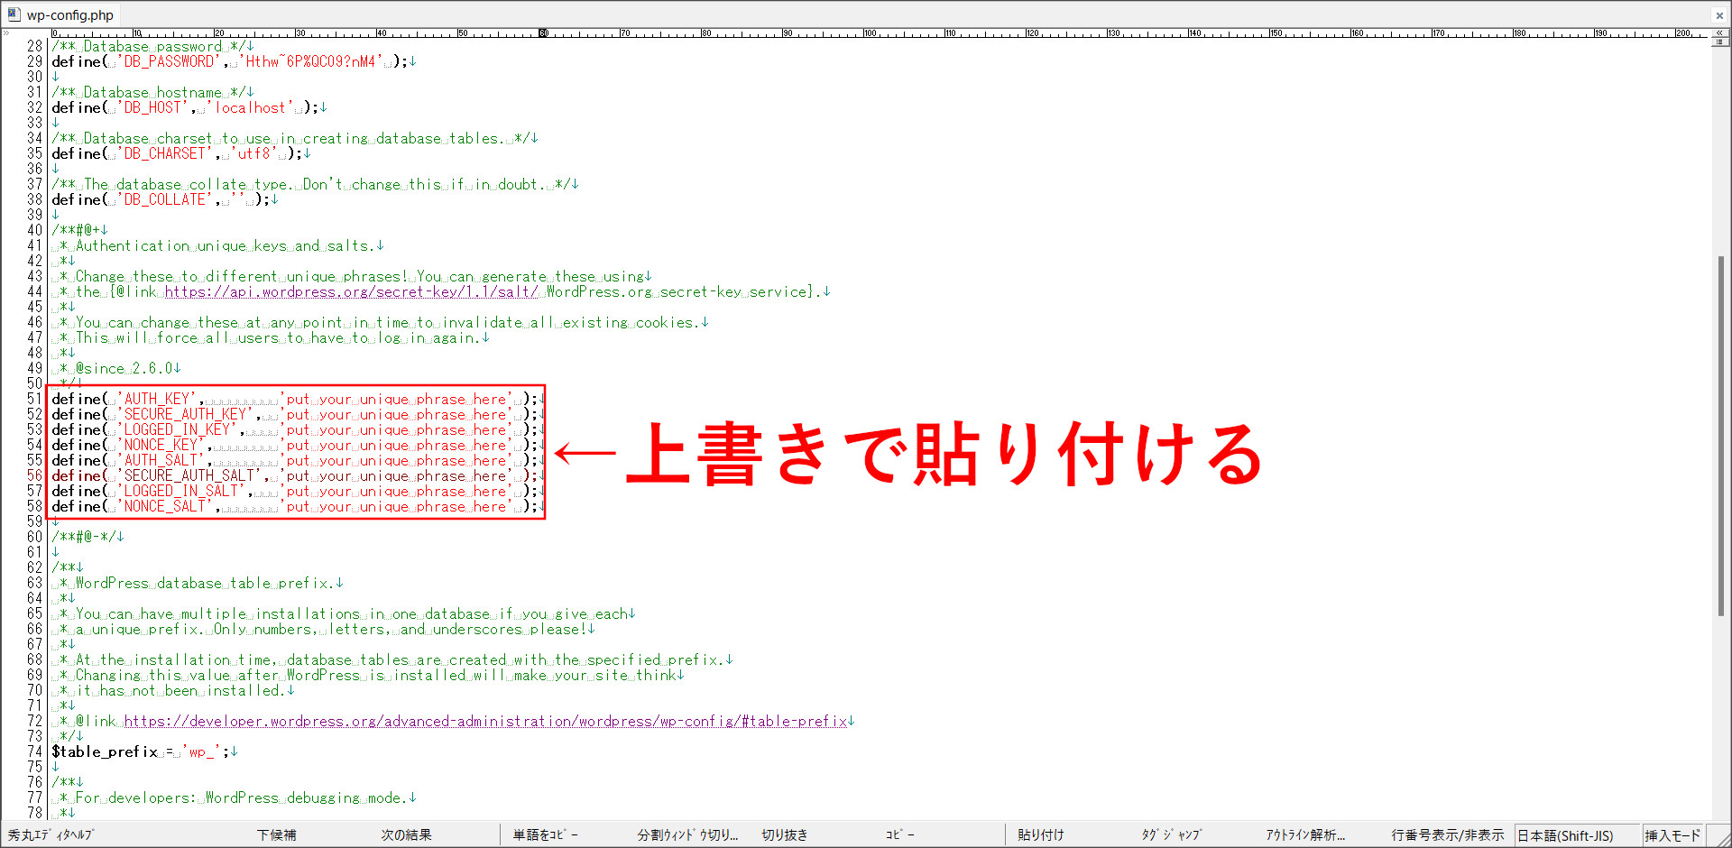Toggle the 挿入モード insert mode indicator
This screenshot has width=1732, height=848.
(x=1672, y=836)
